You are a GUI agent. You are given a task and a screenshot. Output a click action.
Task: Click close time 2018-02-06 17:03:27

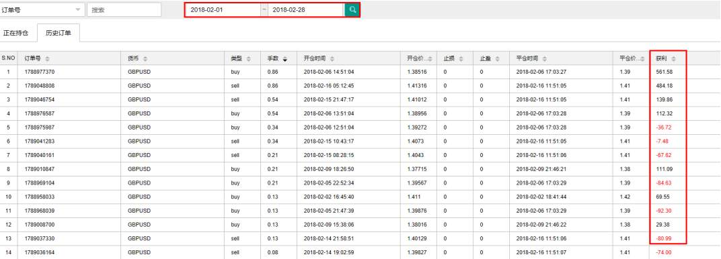coord(541,72)
